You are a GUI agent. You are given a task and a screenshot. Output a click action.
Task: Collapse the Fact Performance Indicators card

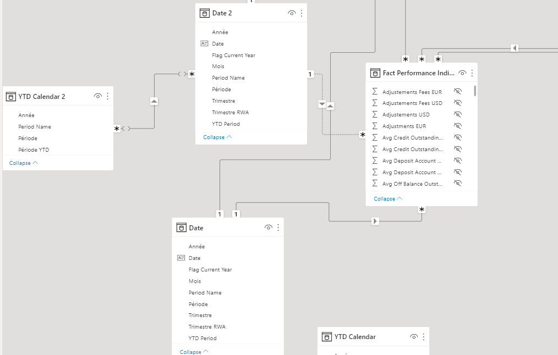tap(388, 198)
